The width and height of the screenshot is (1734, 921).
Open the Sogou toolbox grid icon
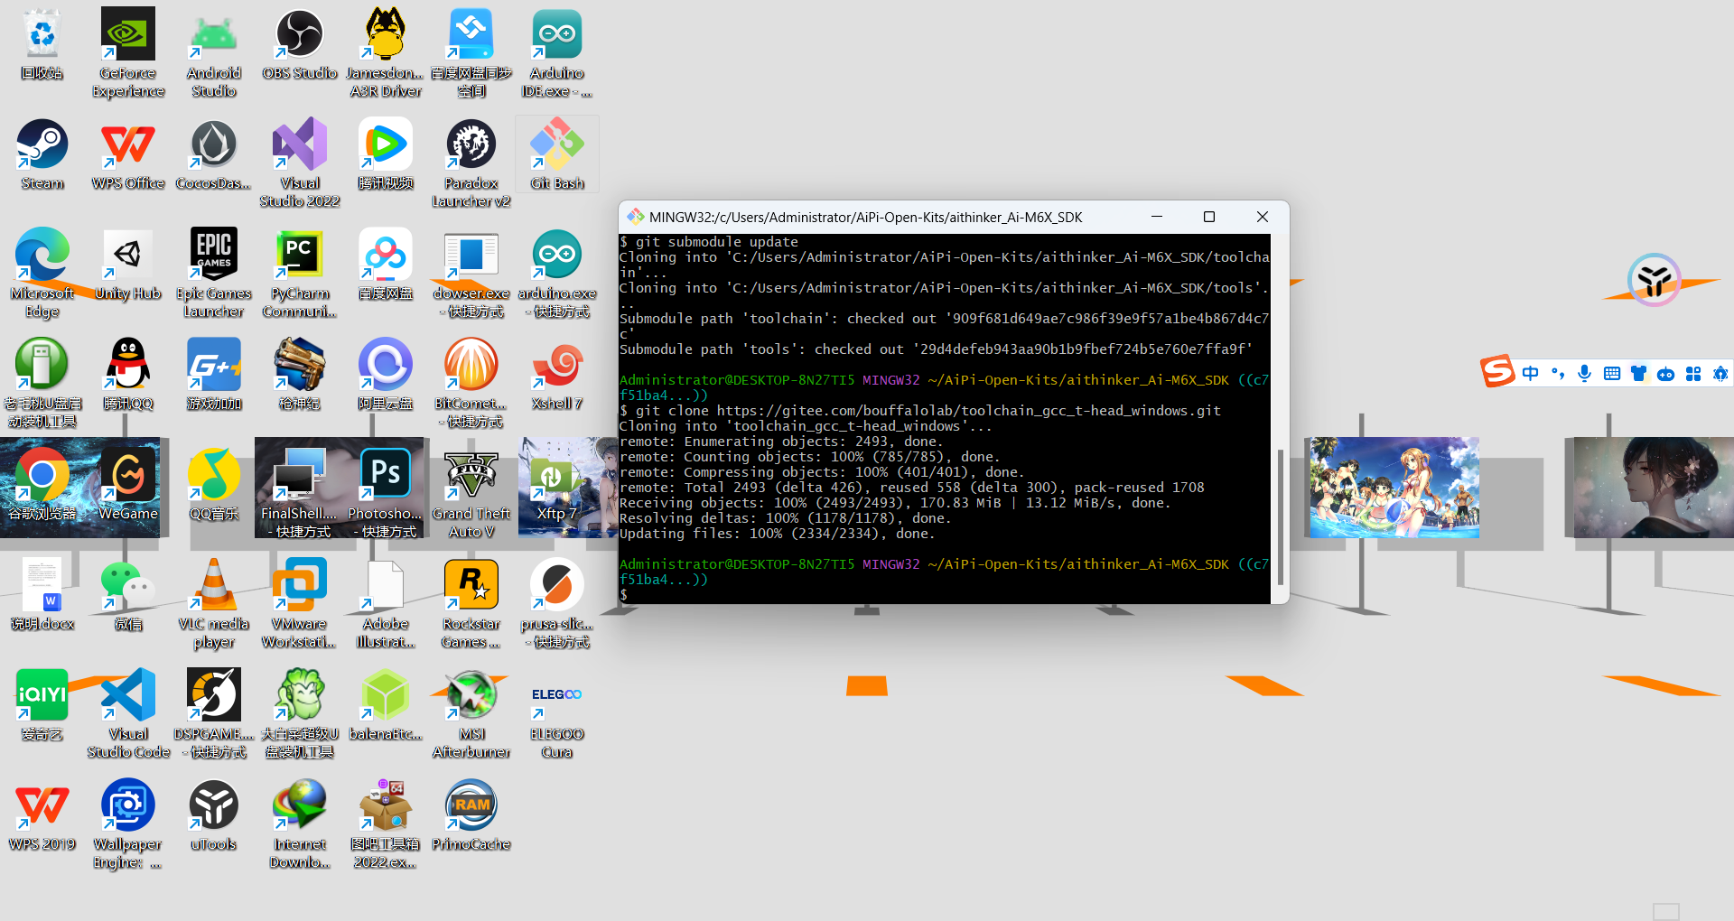tap(1693, 373)
